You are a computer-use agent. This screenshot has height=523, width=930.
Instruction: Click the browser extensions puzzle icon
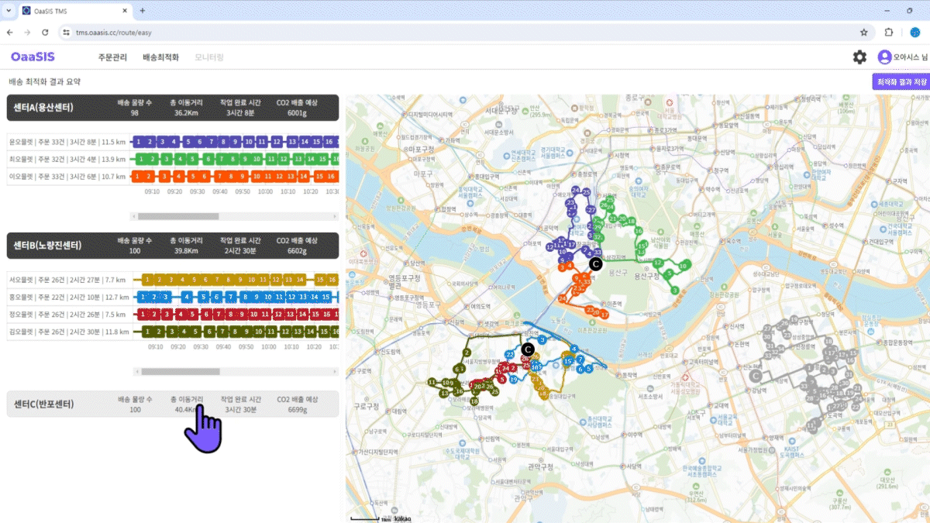coord(888,33)
